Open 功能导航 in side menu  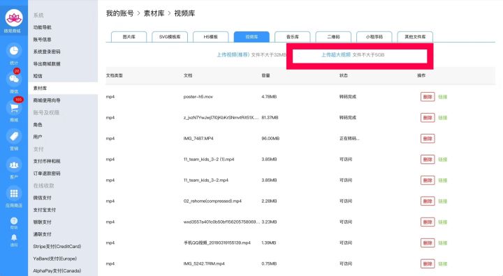[x=43, y=27]
